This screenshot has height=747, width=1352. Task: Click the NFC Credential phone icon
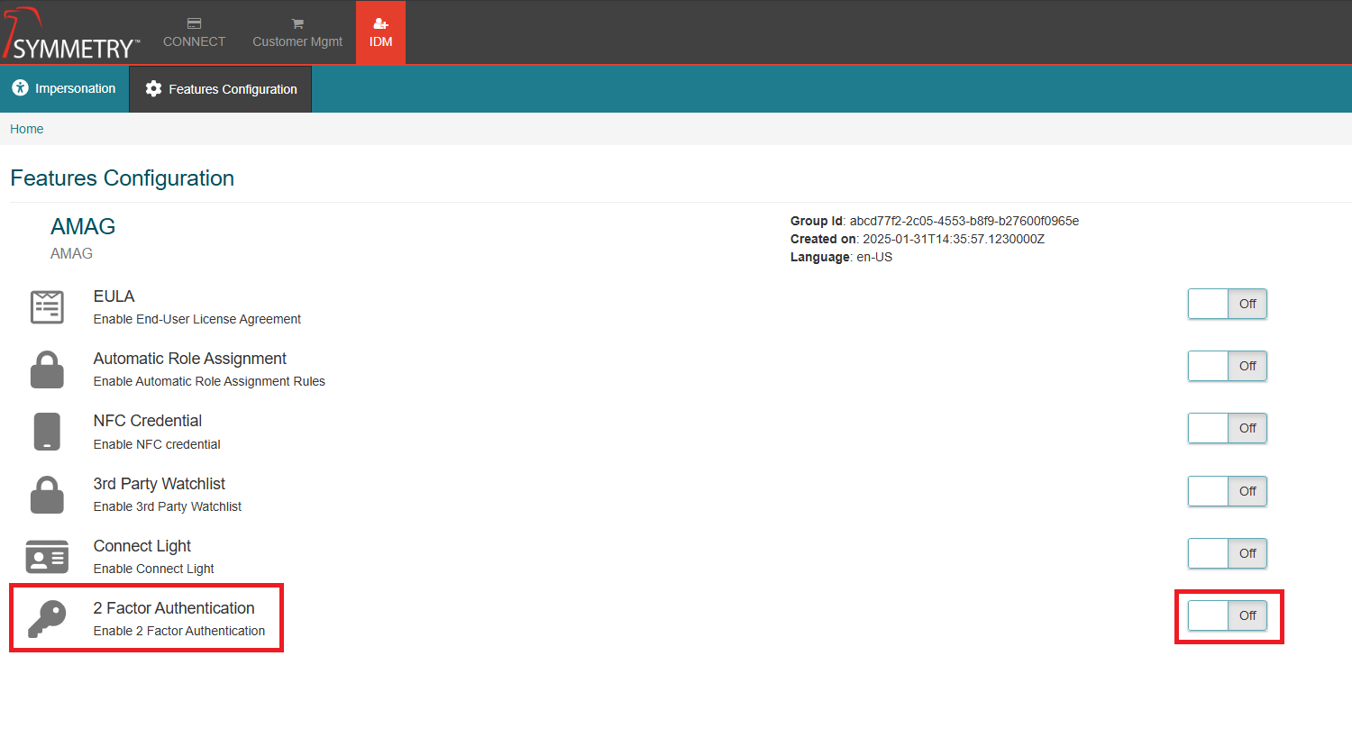pos(47,432)
